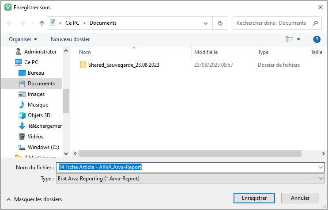Viewport: 328px width, 210px height.
Task: Collapse with Masquer les dossiers
Action: (x=34, y=199)
